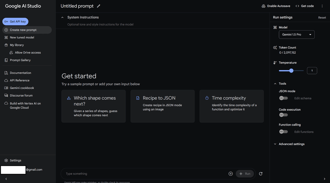Click the stopwatch icon on Time complexity card
This screenshot has width=330, height=183.
(207, 98)
